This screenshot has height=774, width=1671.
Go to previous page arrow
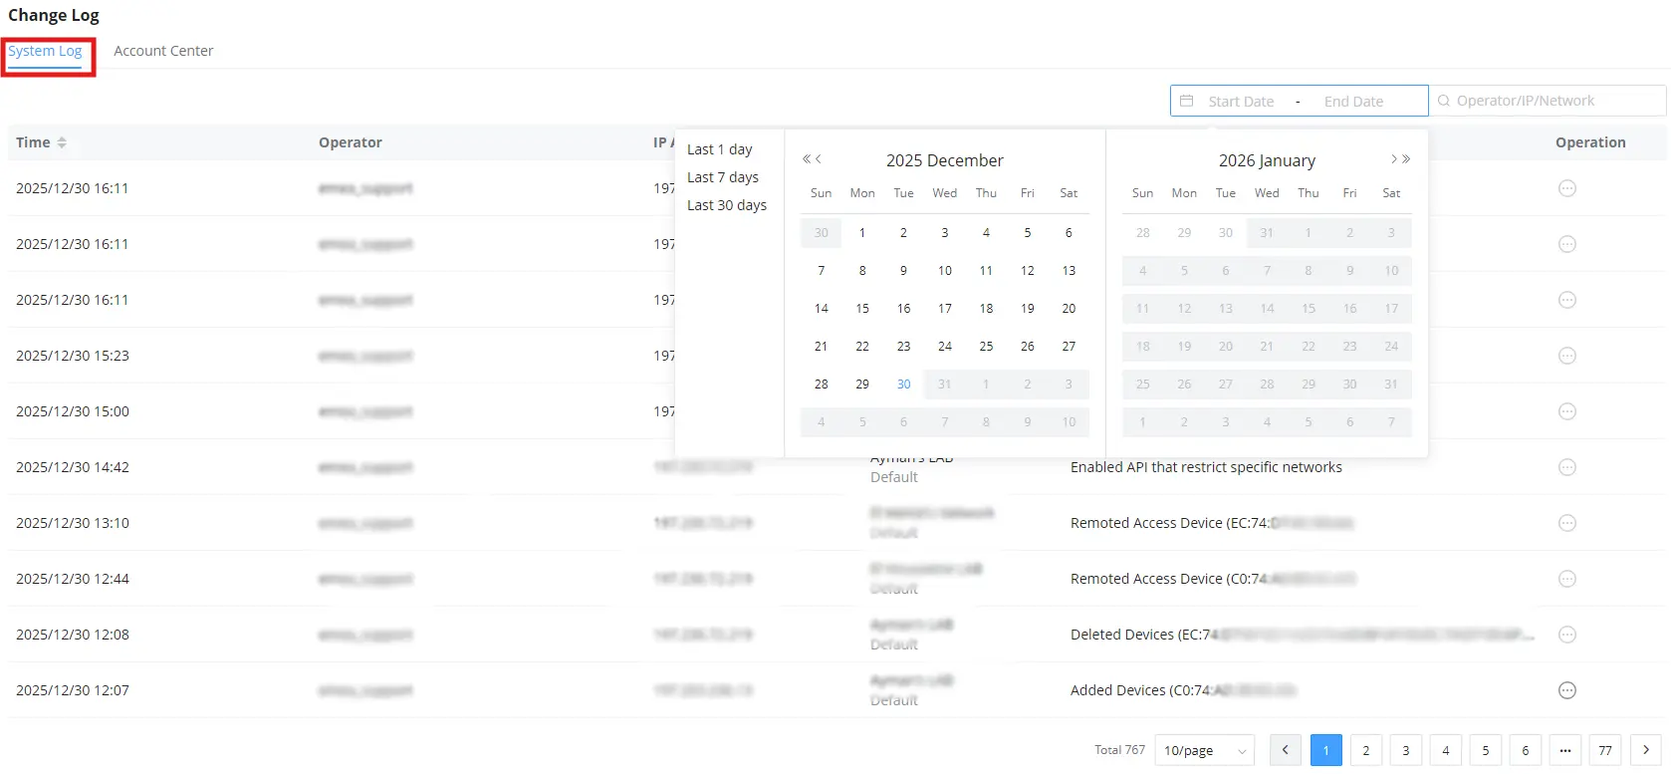tap(1286, 750)
